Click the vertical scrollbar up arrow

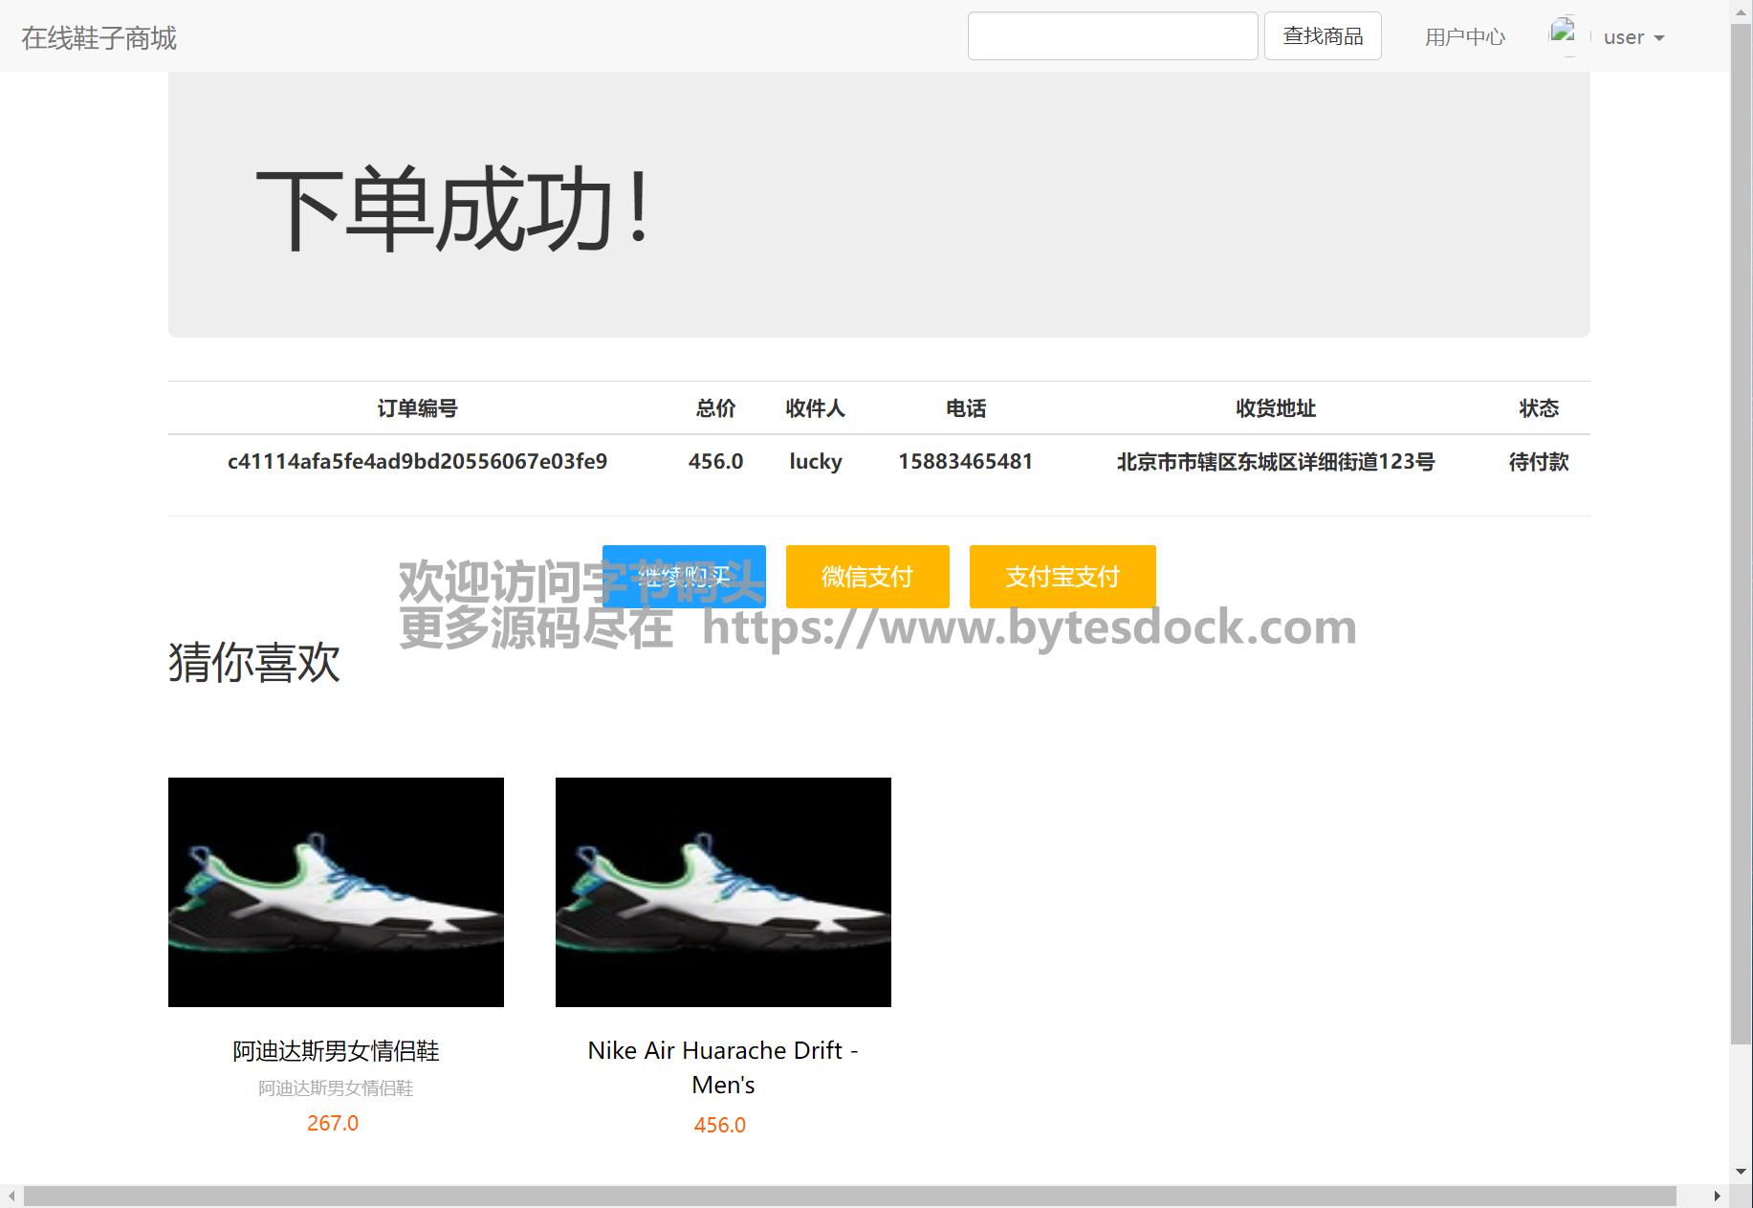[1742, 10]
